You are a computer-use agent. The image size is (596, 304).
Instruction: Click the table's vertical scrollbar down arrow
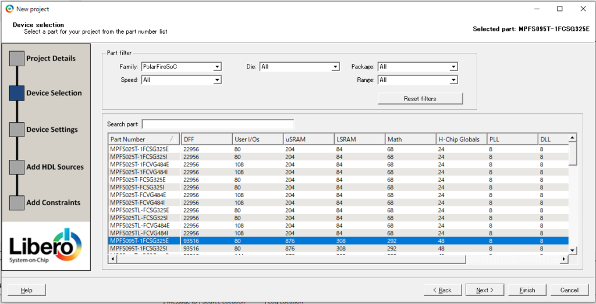tap(572, 250)
